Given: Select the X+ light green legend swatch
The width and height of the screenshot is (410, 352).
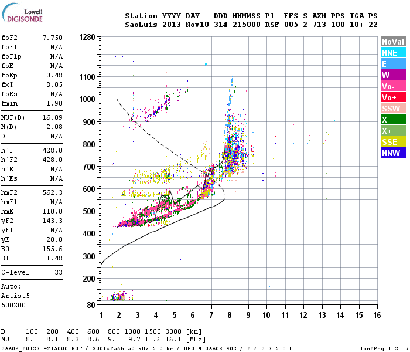Looking at the screenshot, I should pos(394,131).
